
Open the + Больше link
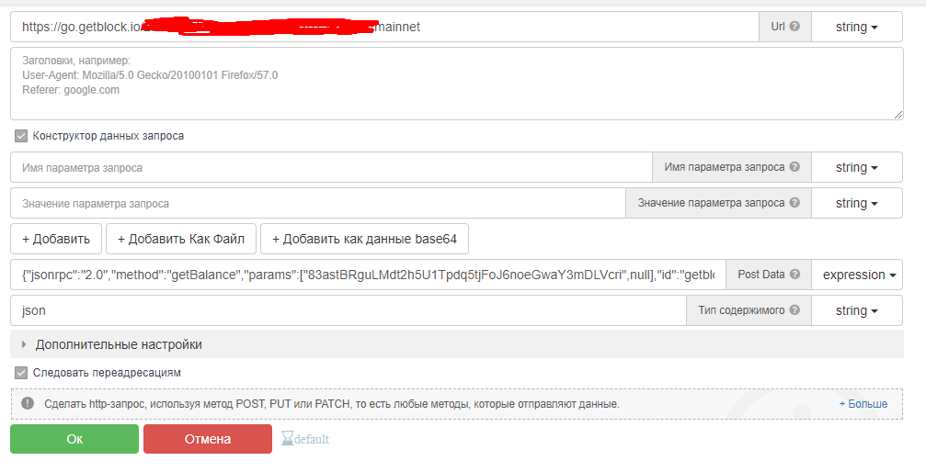(x=863, y=404)
